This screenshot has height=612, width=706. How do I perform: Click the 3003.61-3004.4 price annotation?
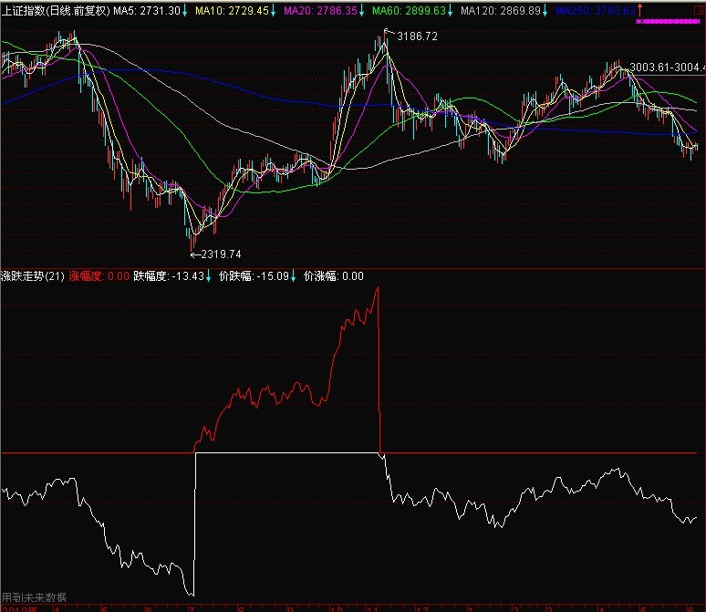tap(667, 67)
